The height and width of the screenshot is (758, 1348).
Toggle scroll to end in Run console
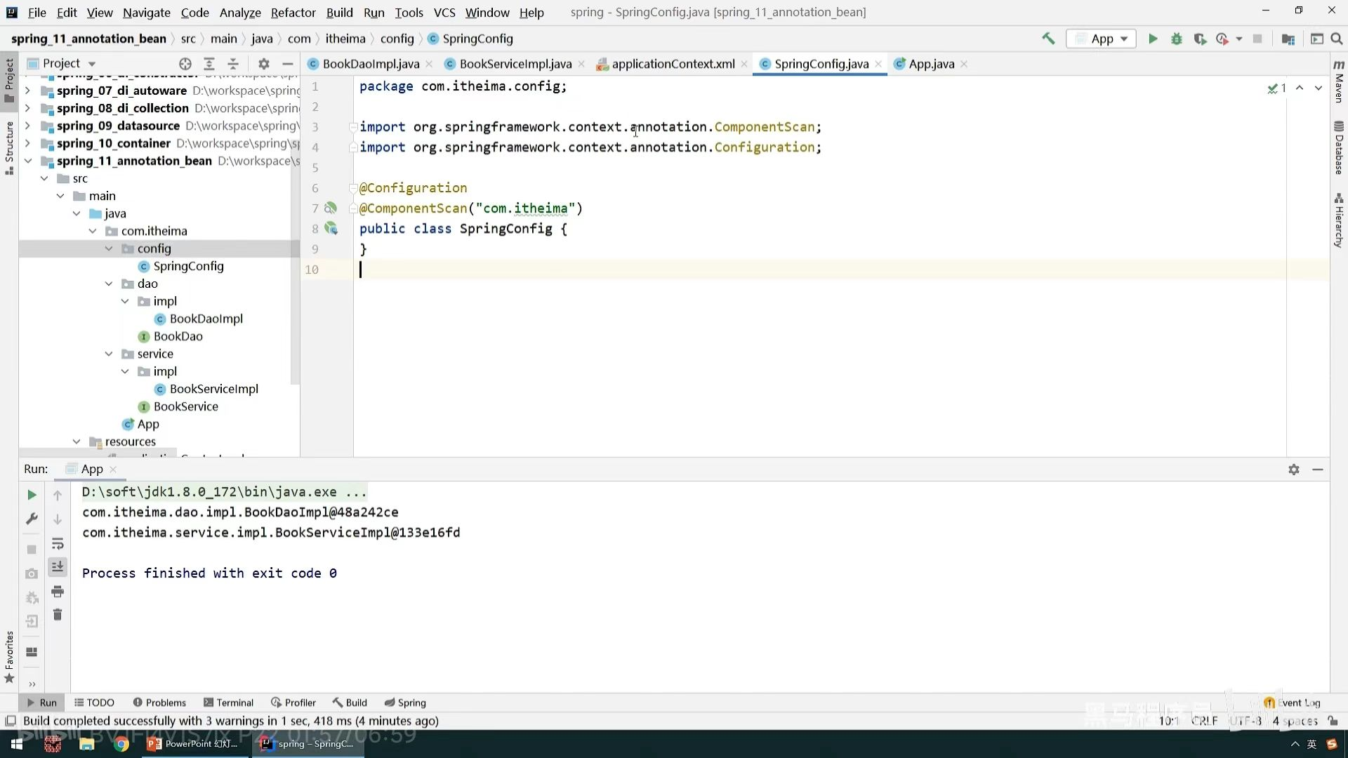(58, 567)
